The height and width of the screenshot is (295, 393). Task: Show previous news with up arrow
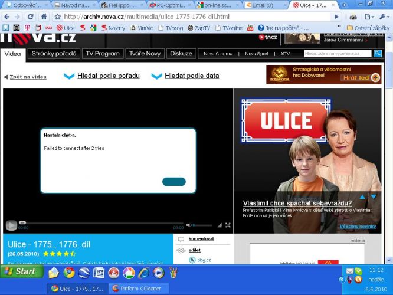point(362,196)
